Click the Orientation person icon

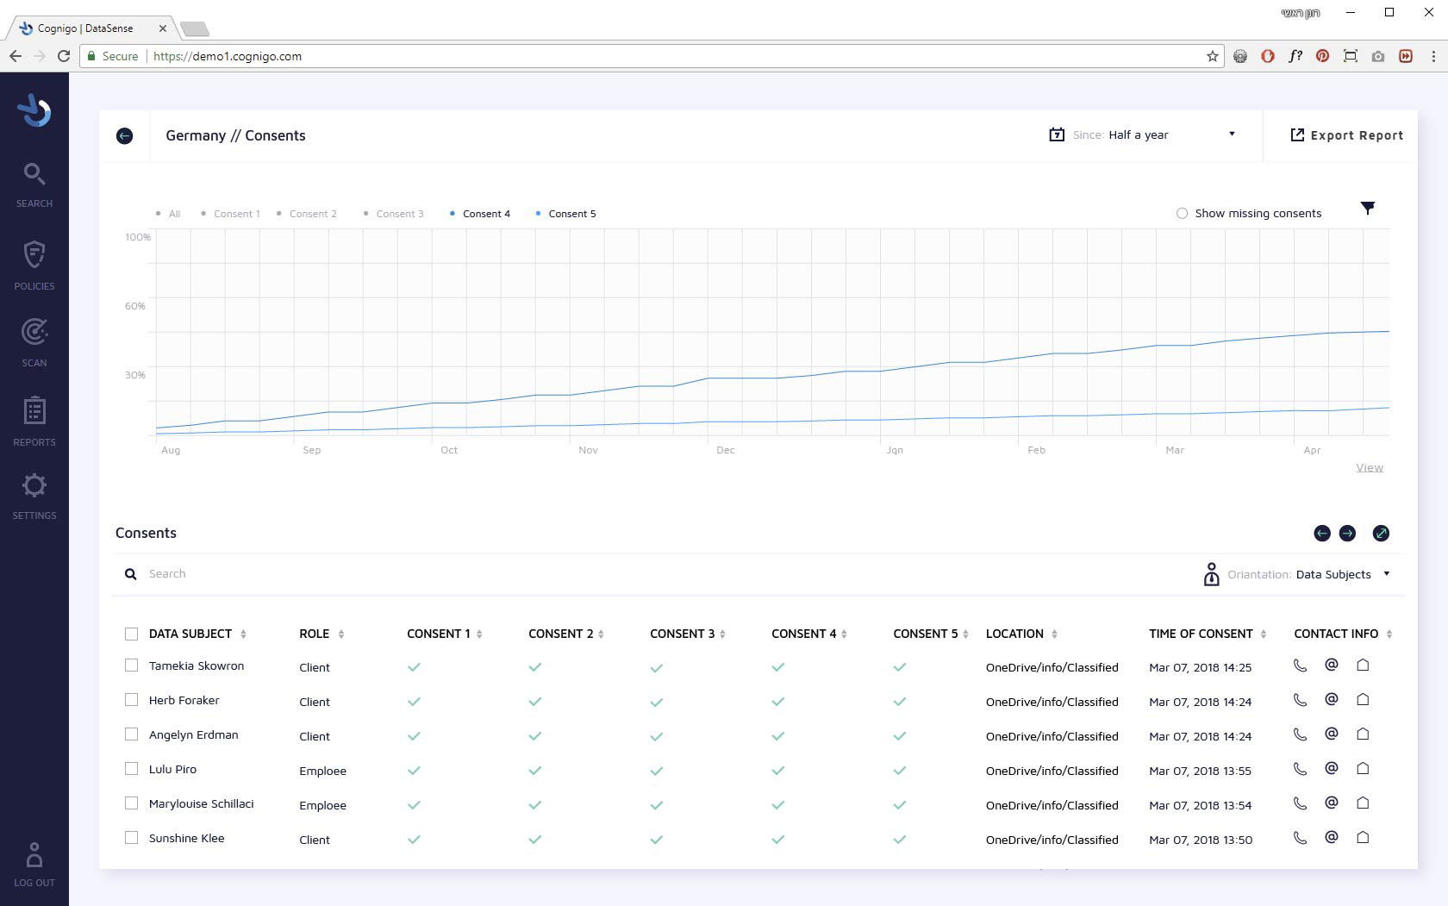tap(1211, 574)
